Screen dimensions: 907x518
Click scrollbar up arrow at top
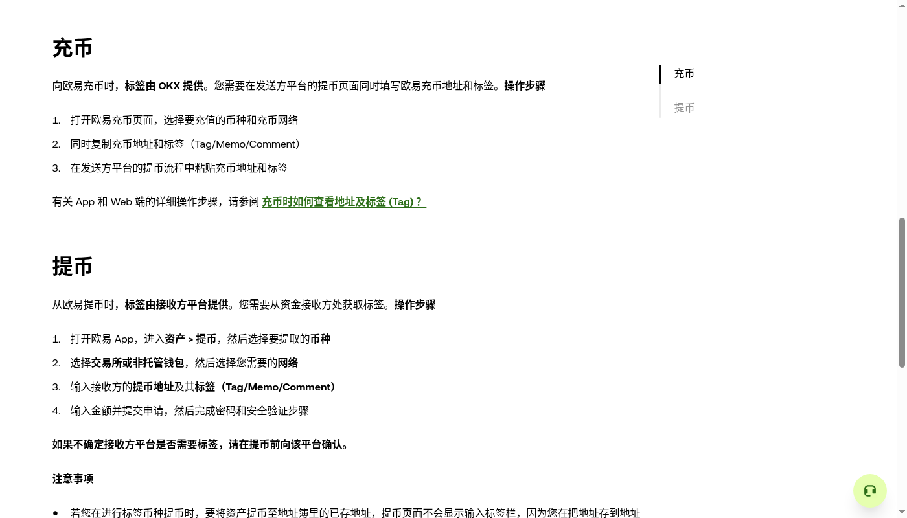point(902,5)
